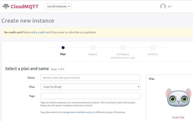Screen dimensions: 193x121
Task: Click the Region step circle
Action: click(93, 47)
